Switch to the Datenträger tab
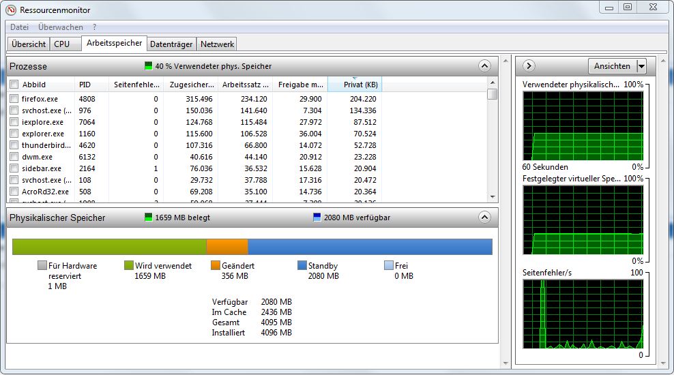674x375 pixels. click(x=171, y=44)
